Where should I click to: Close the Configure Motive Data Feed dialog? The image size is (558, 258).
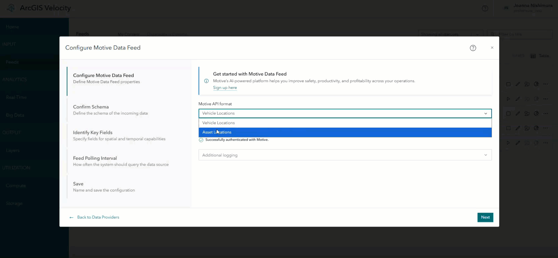[x=492, y=48]
